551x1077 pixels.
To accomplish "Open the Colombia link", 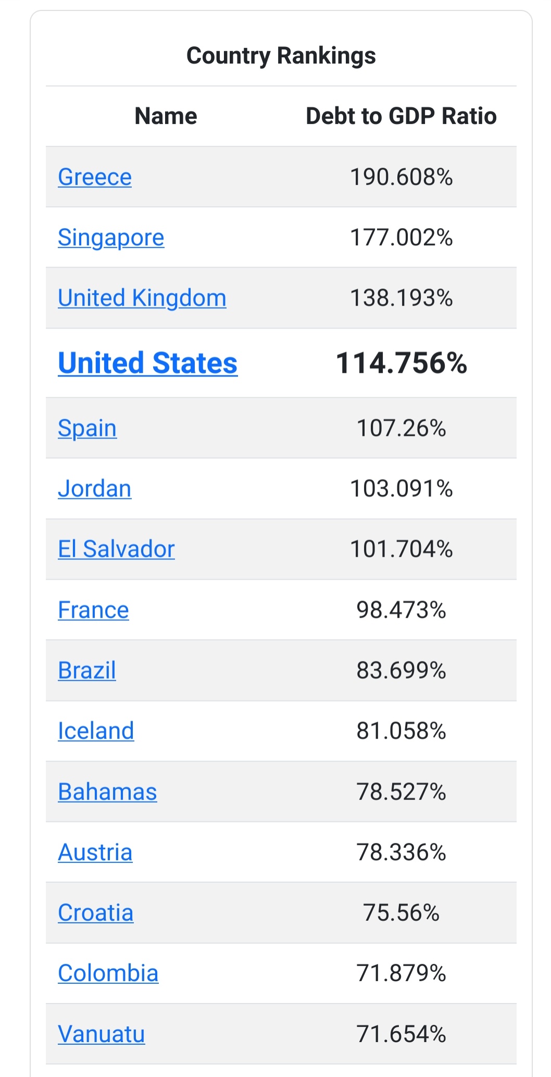I will pyautogui.click(x=108, y=973).
